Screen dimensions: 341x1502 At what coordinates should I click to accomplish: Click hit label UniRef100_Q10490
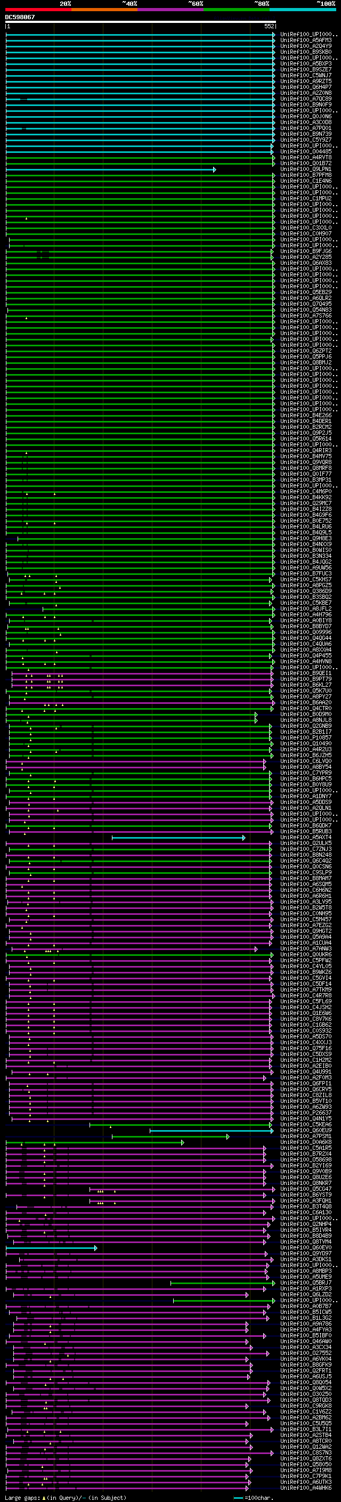click(306, 744)
